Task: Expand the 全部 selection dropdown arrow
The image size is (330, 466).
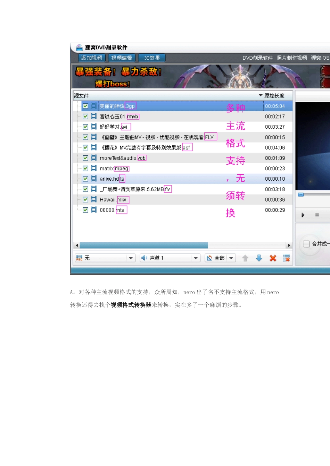Action: coord(231,258)
